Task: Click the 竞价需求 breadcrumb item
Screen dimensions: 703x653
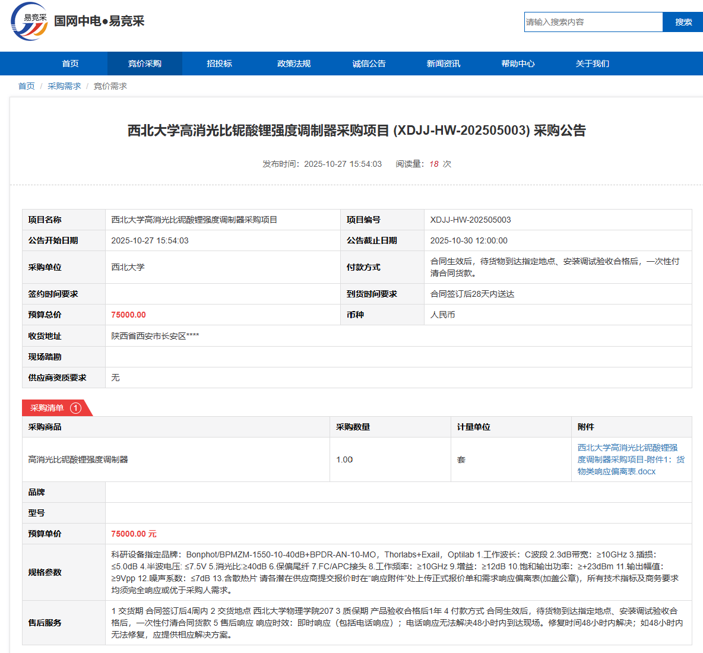Action: [x=110, y=86]
